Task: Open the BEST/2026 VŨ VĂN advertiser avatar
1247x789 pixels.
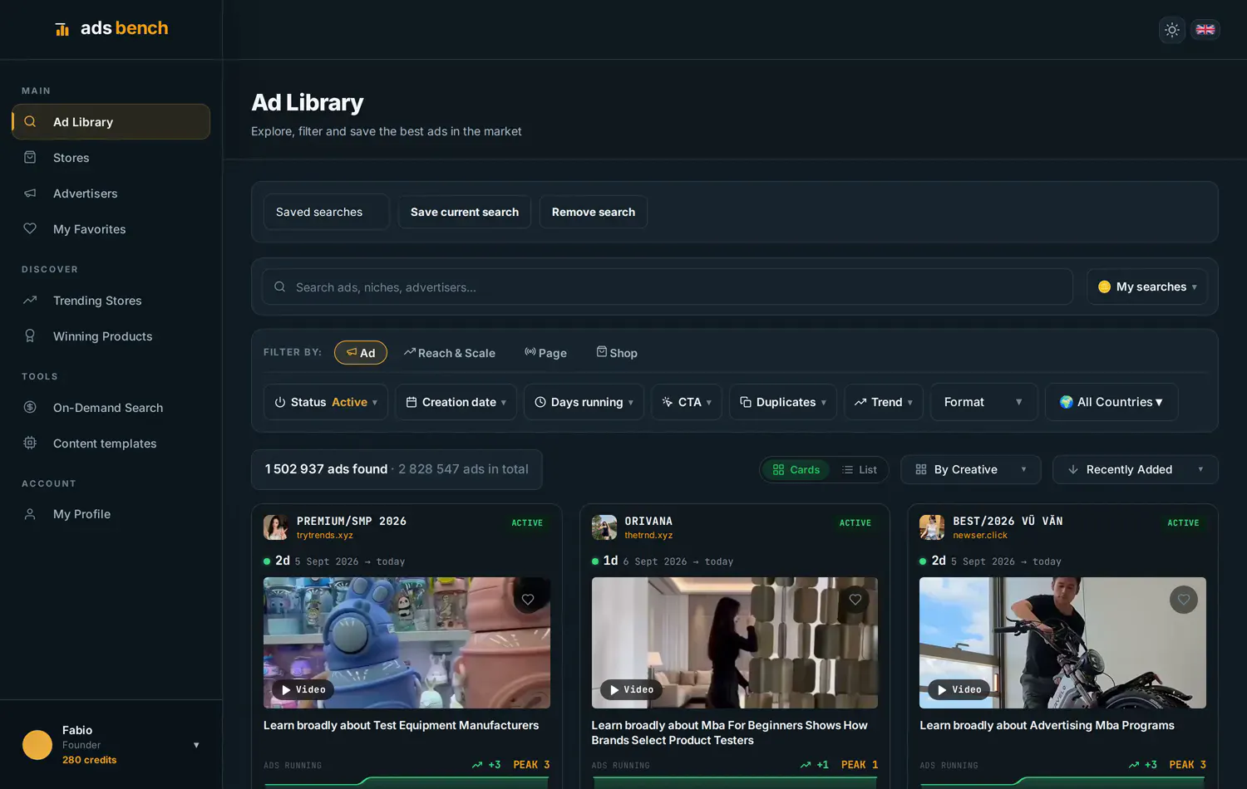Action: coord(932,527)
